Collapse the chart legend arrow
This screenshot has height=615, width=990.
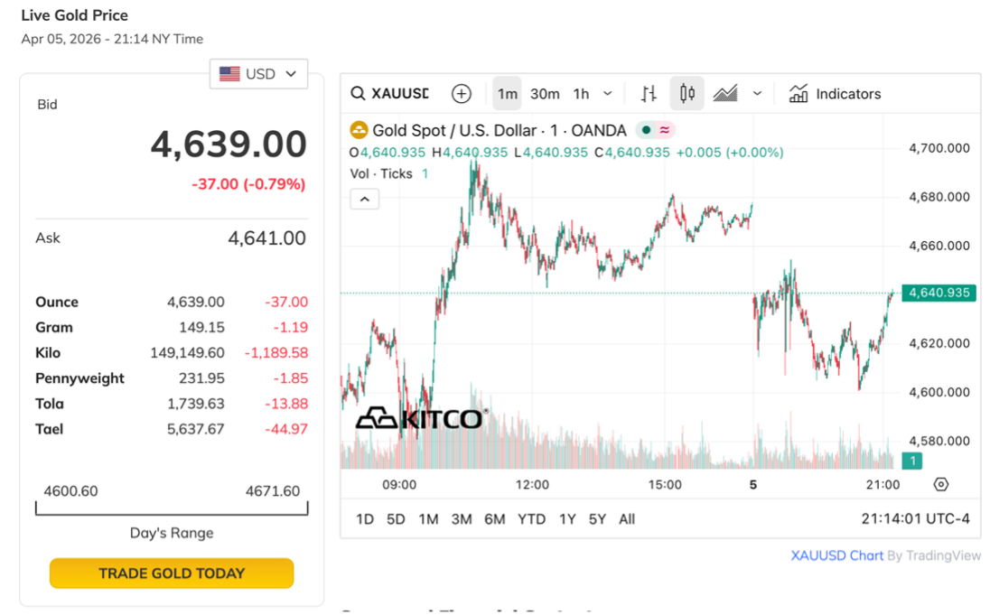(364, 199)
